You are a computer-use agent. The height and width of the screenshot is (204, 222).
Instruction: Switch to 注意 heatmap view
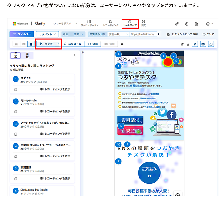(93, 44)
